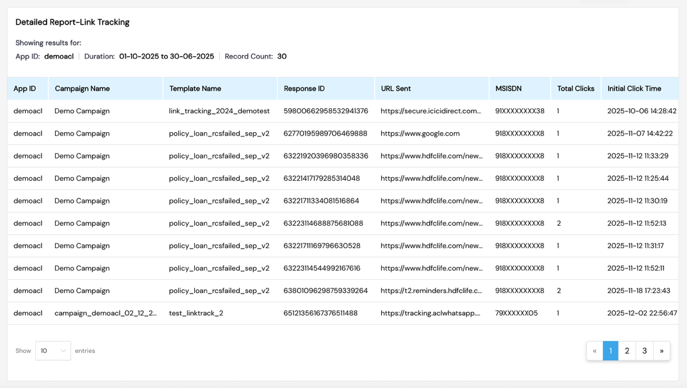Click the Campaign Name column header

tap(106, 89)
